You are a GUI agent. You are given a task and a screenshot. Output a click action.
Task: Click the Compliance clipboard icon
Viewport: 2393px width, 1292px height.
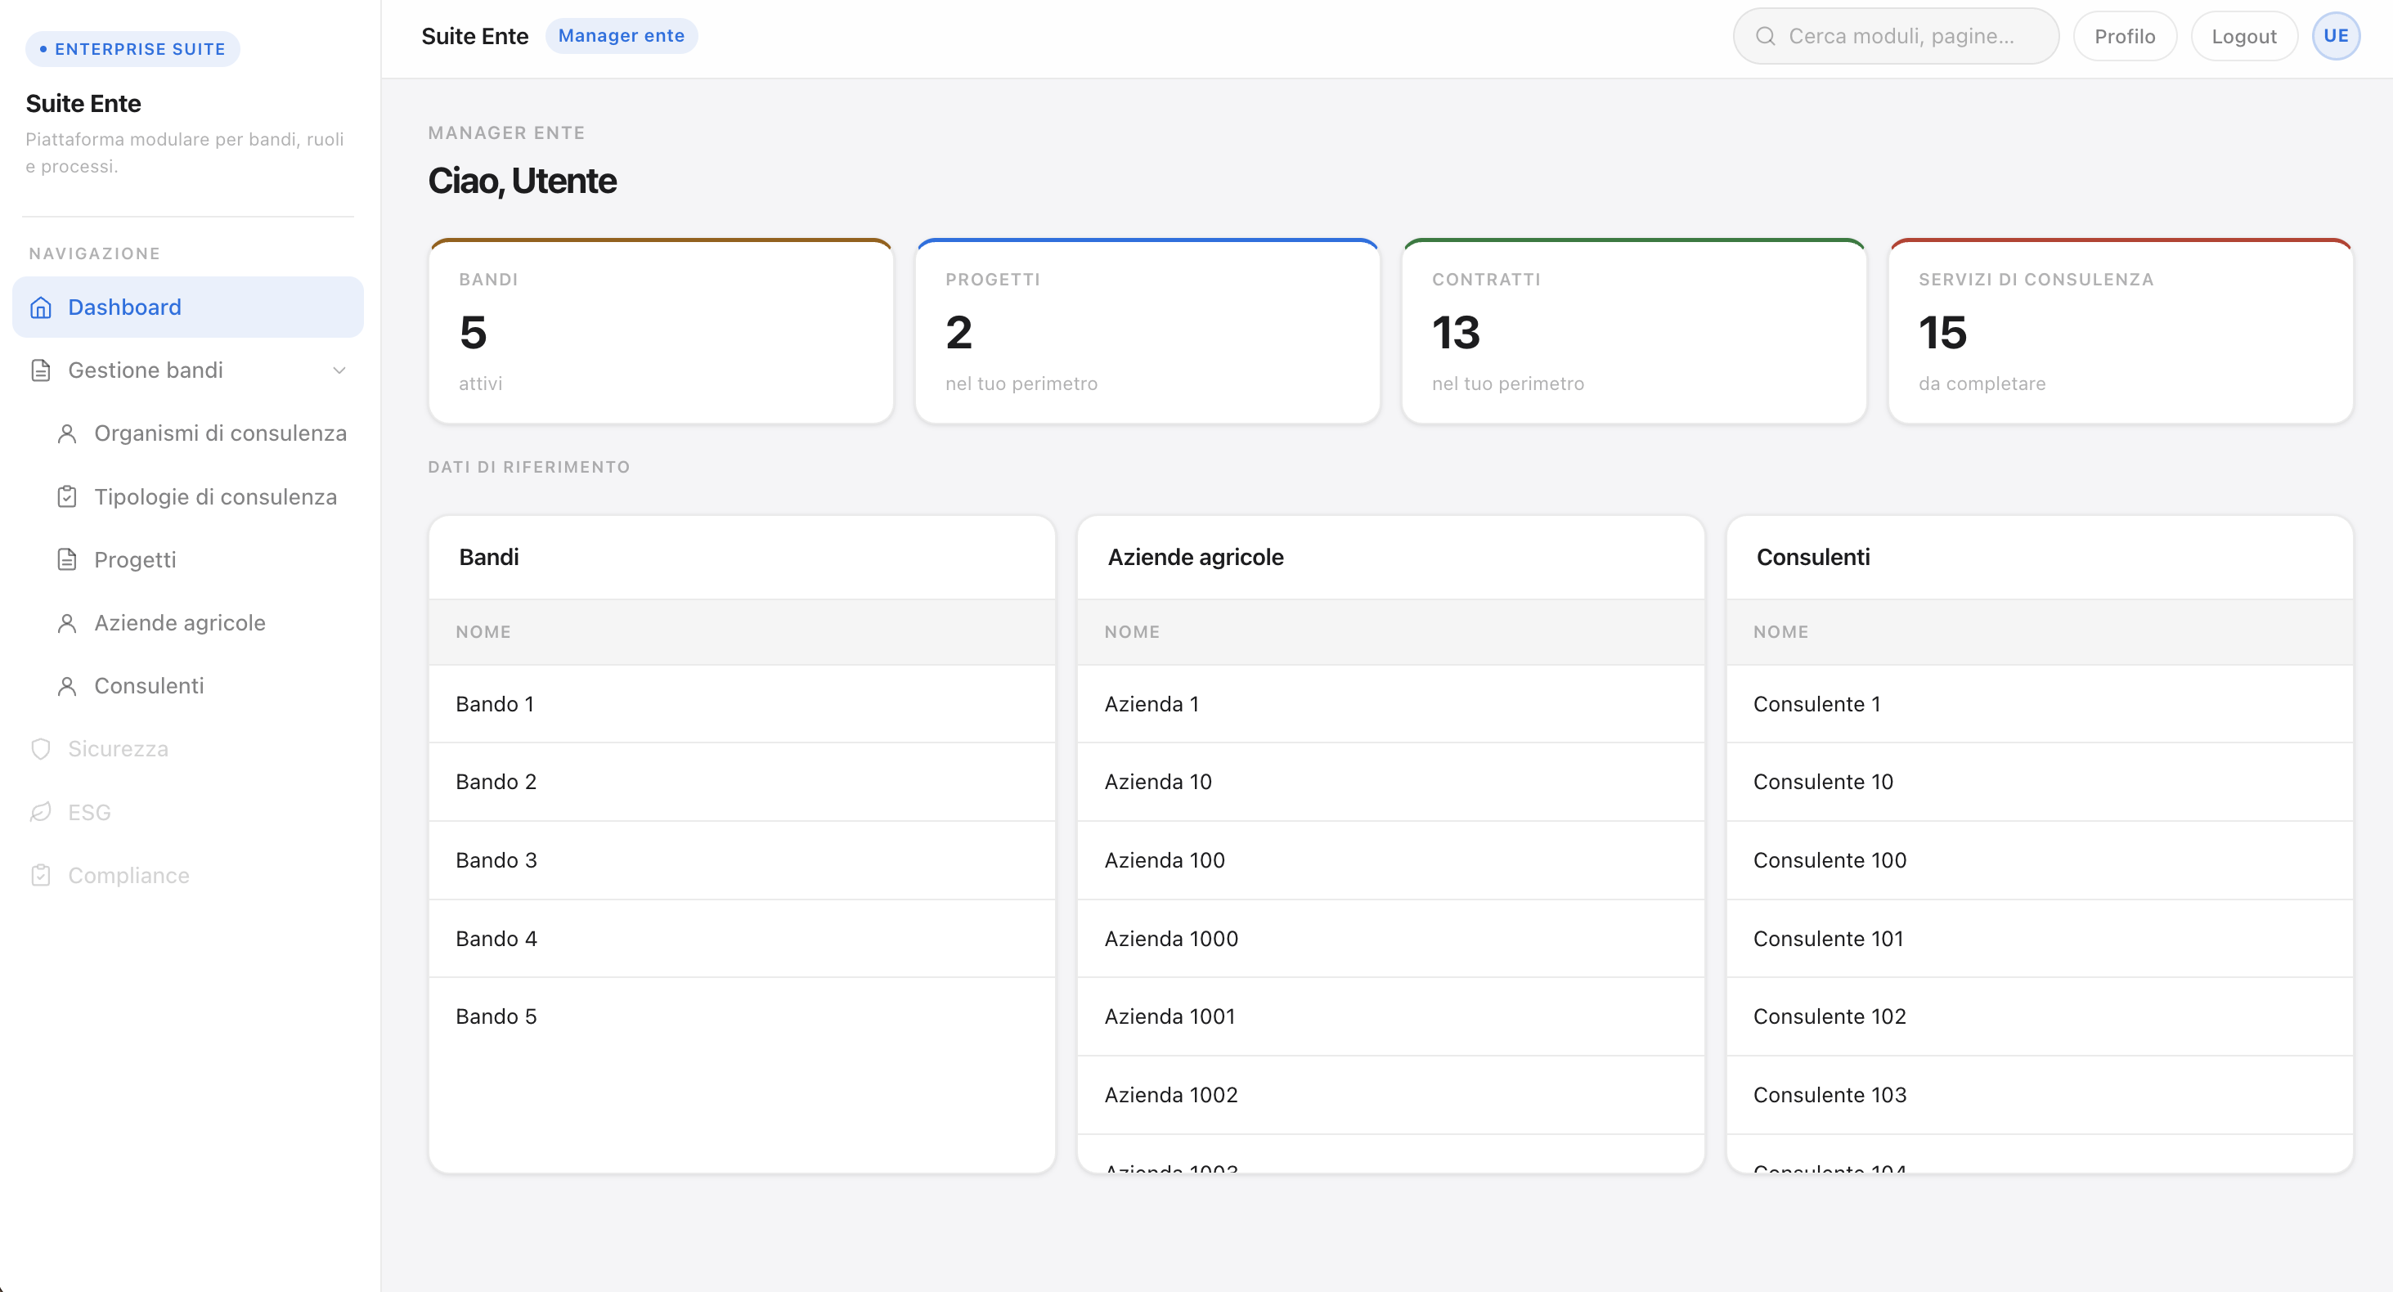(x=41, y=876)
